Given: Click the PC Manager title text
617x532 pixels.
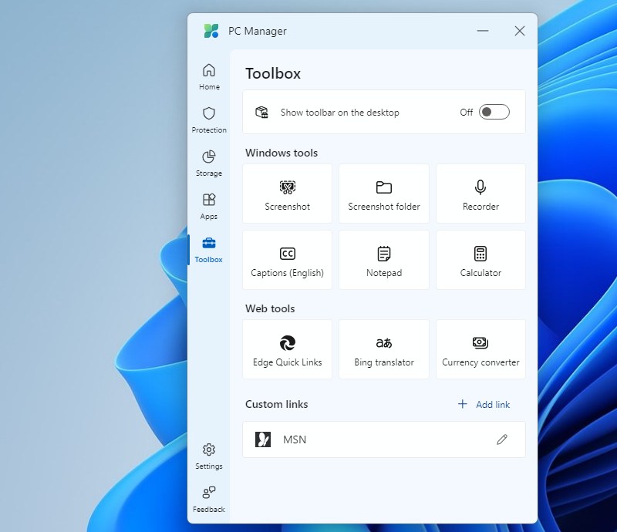Looking at the screenshot, I should pyautogui.click(x=258, y=31).
